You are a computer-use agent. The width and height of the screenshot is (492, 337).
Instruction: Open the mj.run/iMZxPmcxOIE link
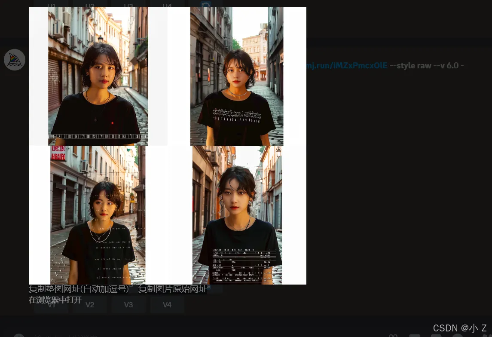tap(347, 66)
